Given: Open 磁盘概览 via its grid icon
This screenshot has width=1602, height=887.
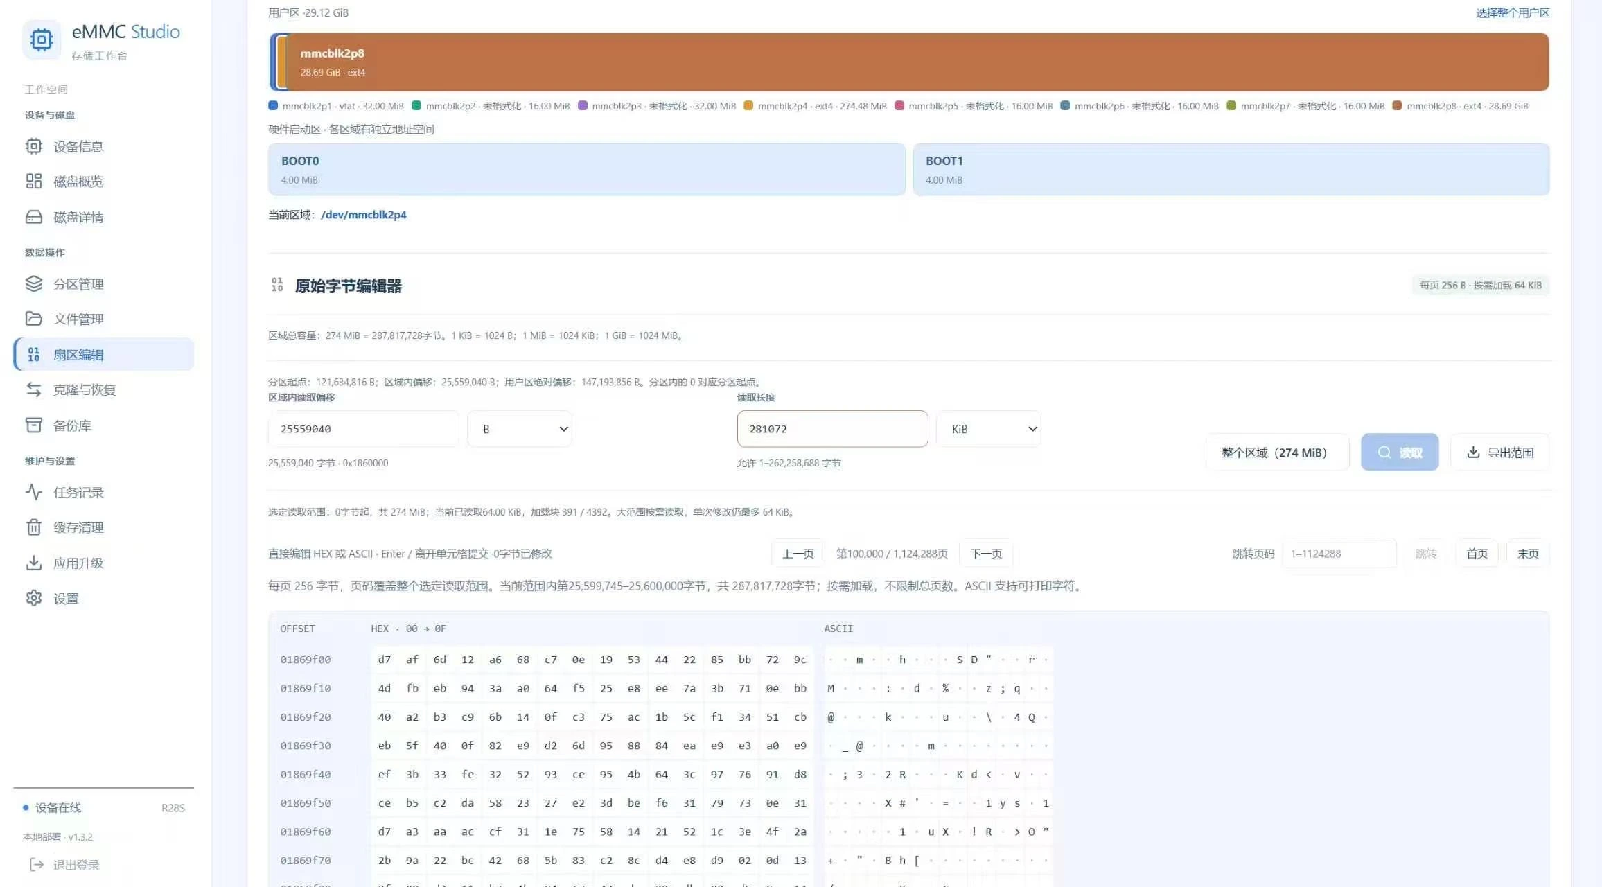Looking at the screenshot, I should click(x=33, y=182).
